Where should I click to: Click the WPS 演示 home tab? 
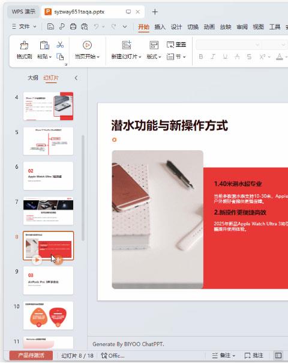pos(23,11)
